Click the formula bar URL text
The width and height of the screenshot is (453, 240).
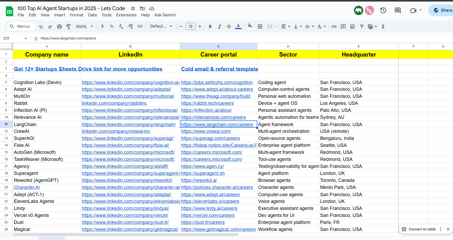(x=68, y=38)
